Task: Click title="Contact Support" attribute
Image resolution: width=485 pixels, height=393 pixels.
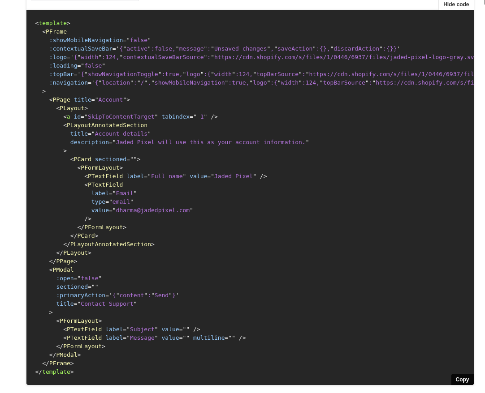Action: pos(96,304)
